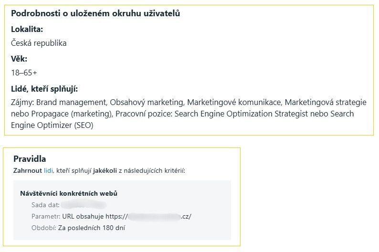Screen dimensions: 379x252
Task: Click the "Věk:" label
Action: (x=19, y=59)
